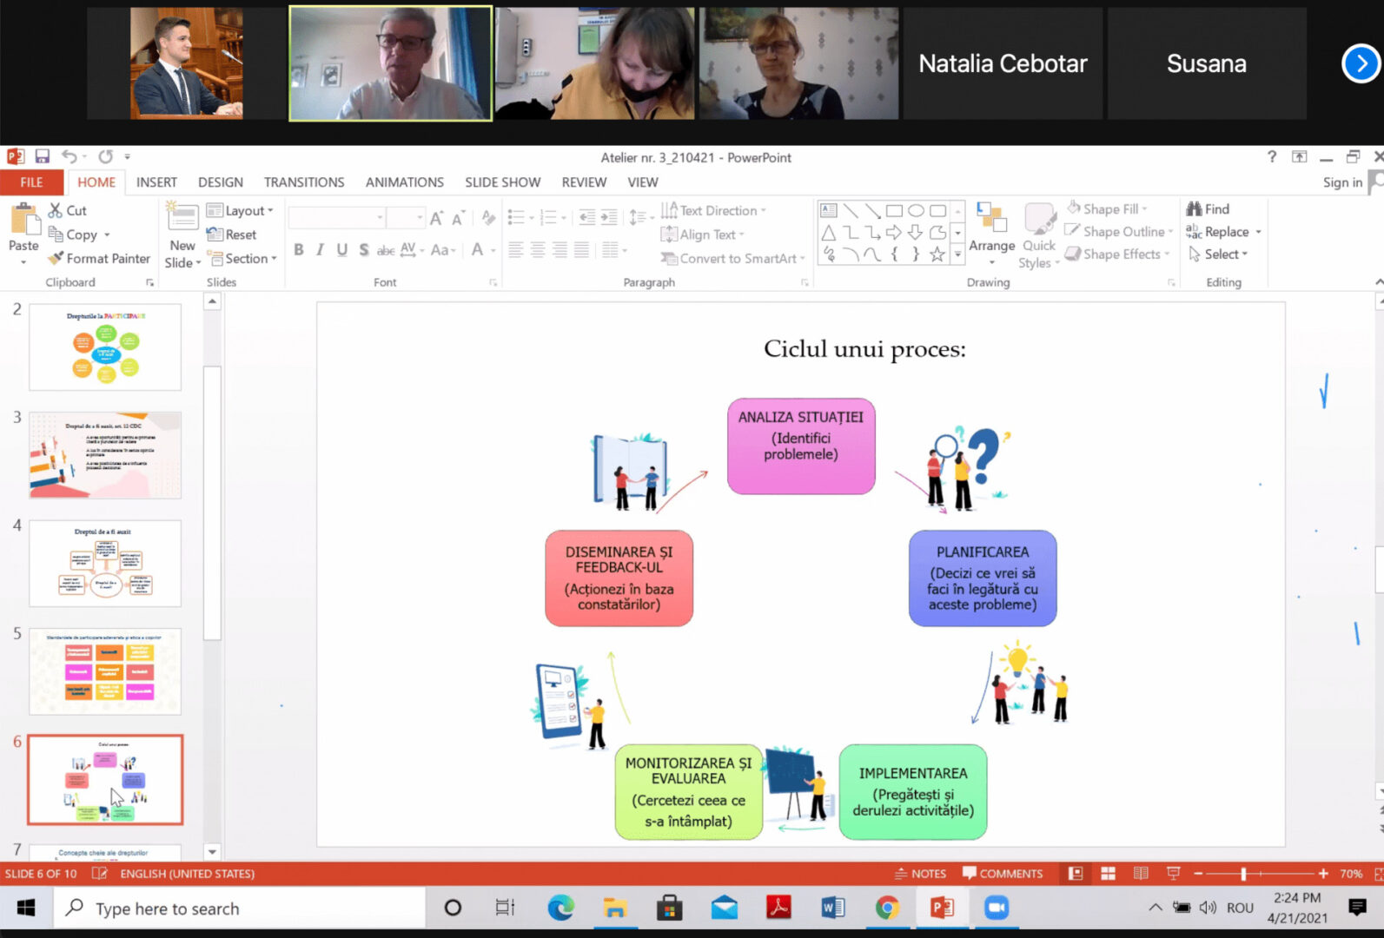Select slide 4 thumbnail Dreptul de a fi auzit

tap(105, 563)
